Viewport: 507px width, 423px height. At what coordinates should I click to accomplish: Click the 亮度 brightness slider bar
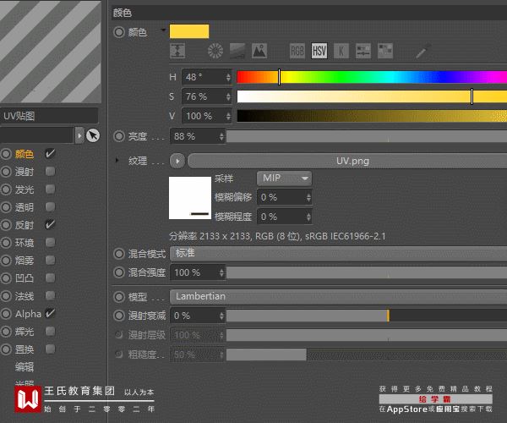[367, 136]
